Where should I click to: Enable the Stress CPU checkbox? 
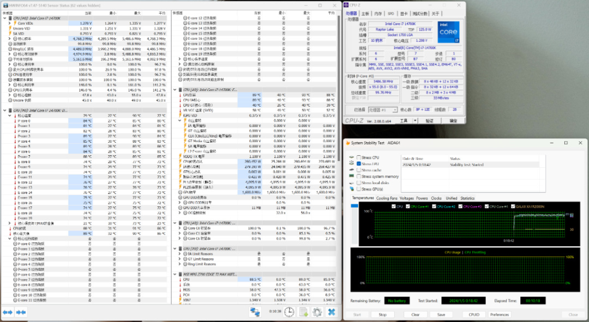click(x=358, y=158)
